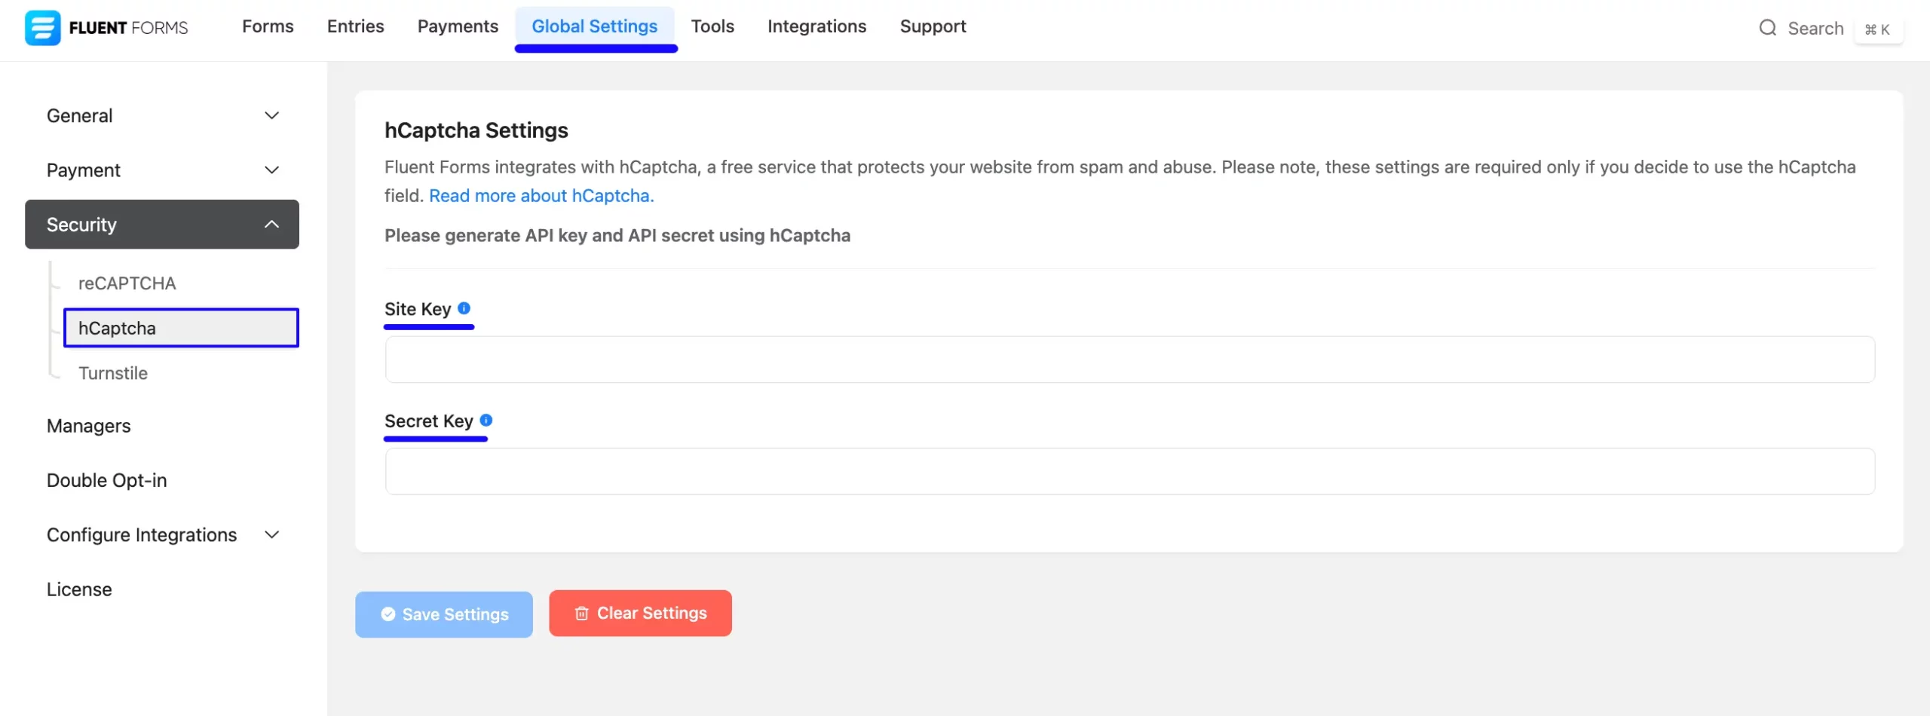Click the Save Settings button

click(444, 614)
